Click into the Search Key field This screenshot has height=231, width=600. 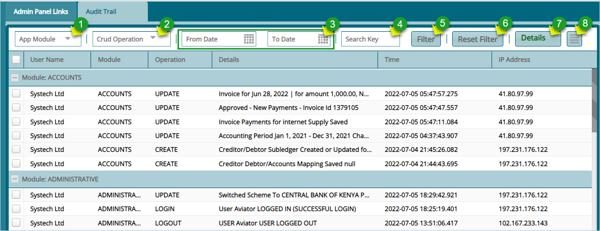(x=370, y=39)
